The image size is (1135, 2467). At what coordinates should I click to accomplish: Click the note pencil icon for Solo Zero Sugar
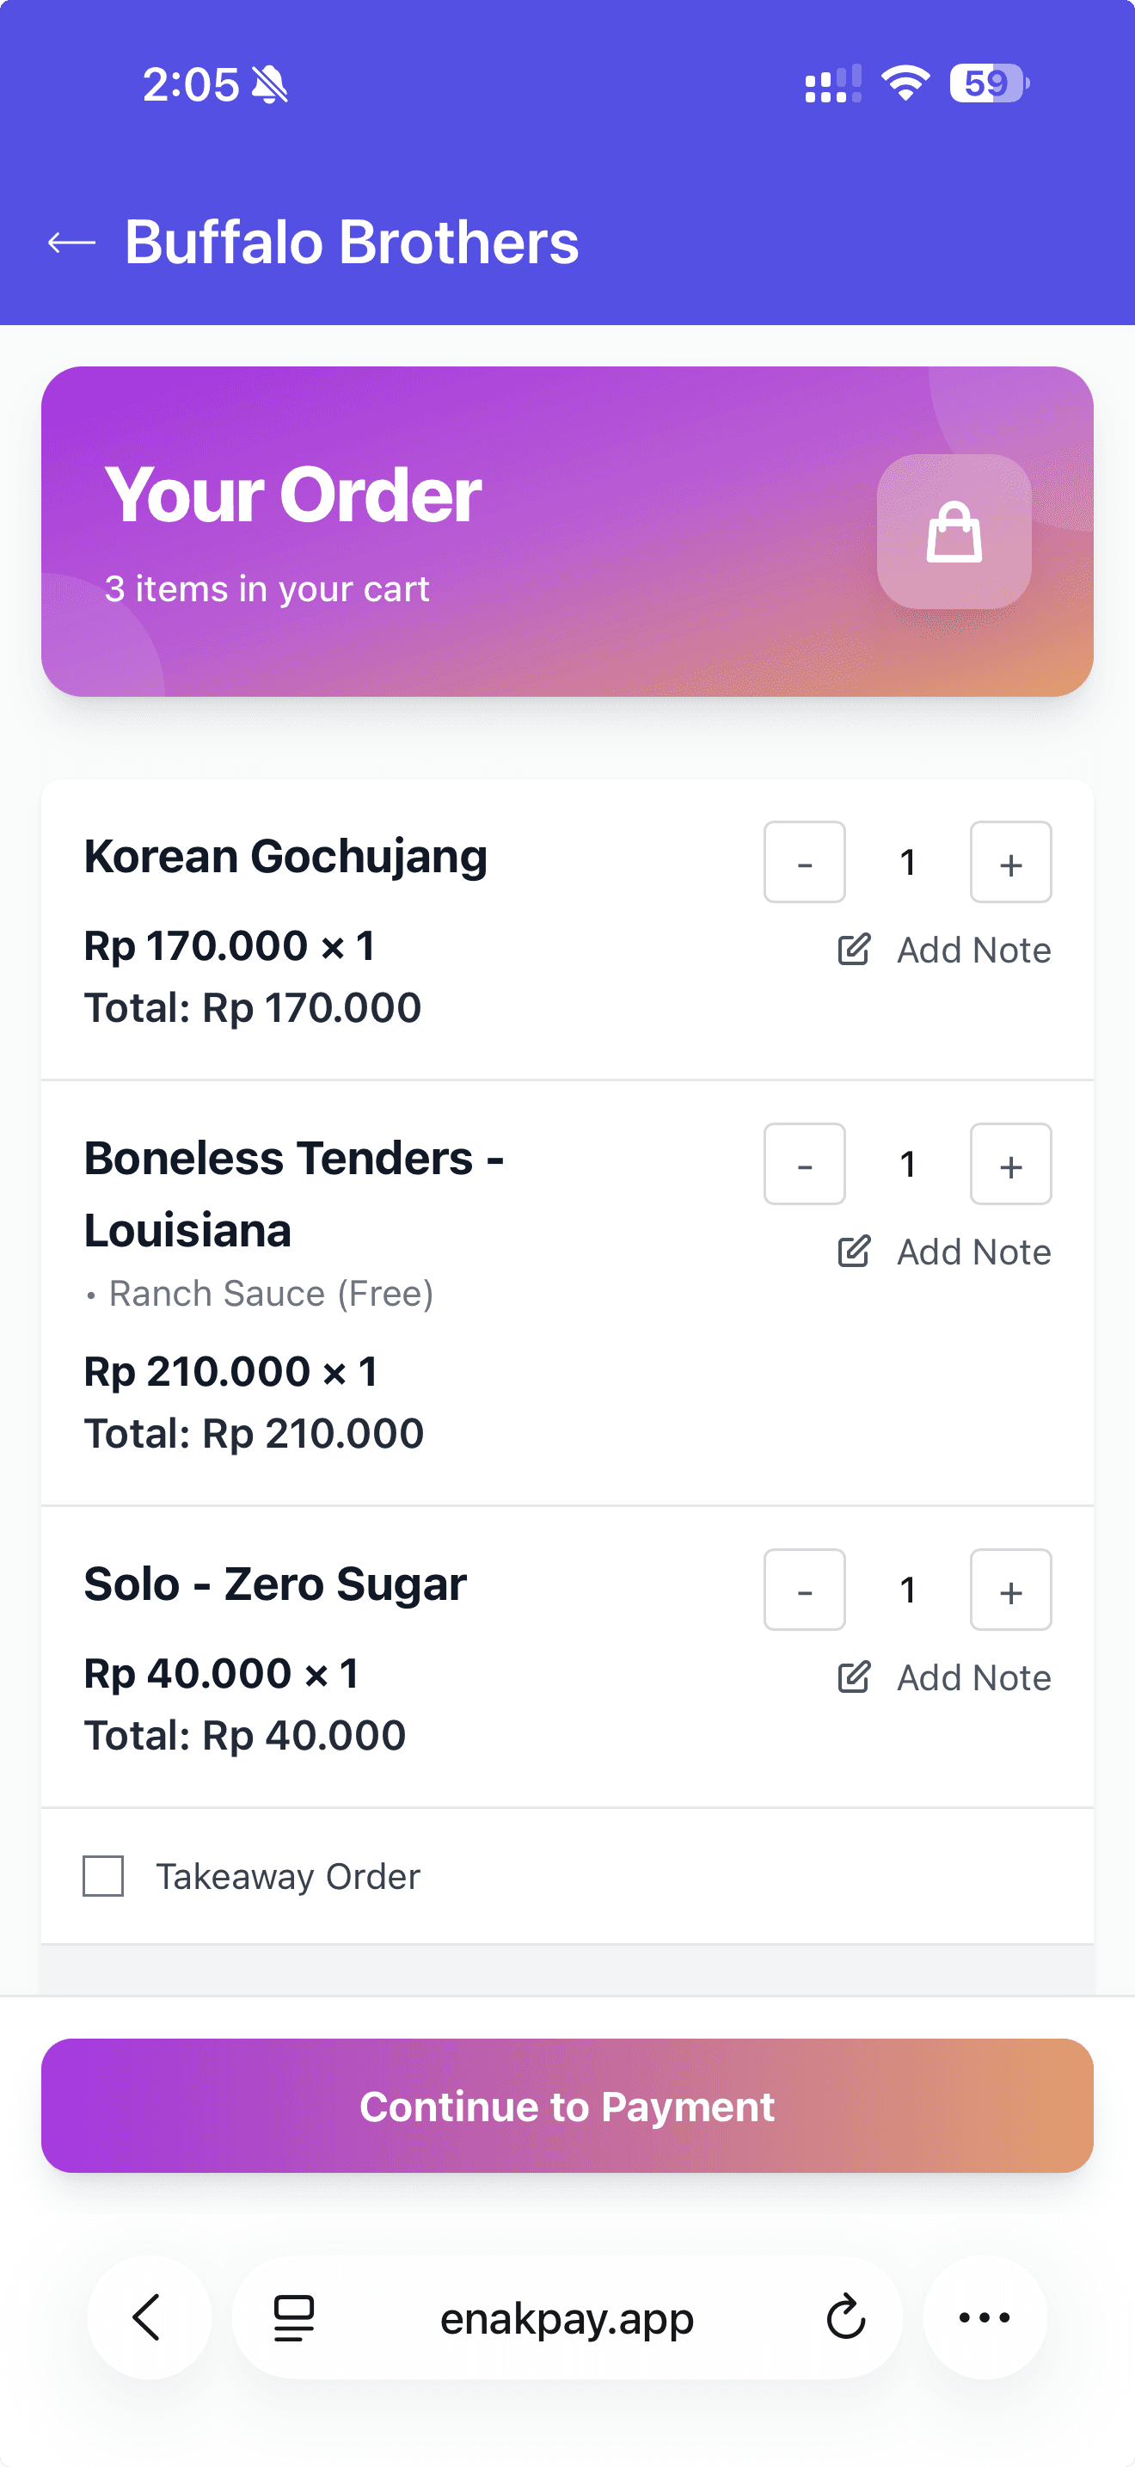pos(854,1678)
